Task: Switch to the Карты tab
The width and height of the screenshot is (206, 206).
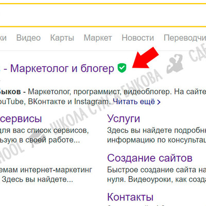Action: coord(62,38)
